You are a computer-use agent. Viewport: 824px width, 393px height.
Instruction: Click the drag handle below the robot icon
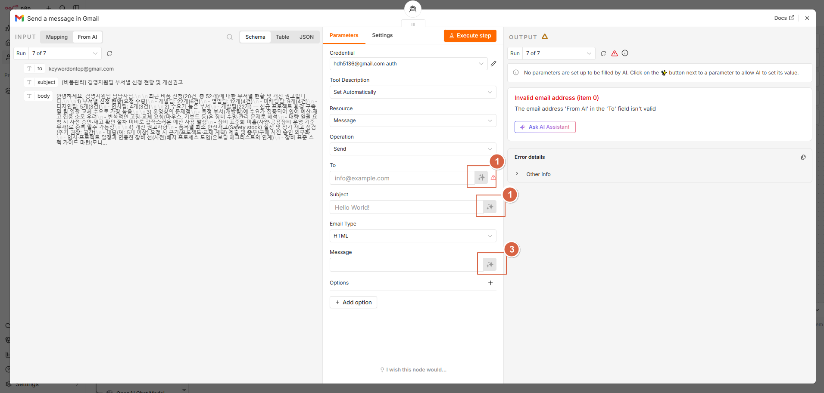click(x=413, y=25)
